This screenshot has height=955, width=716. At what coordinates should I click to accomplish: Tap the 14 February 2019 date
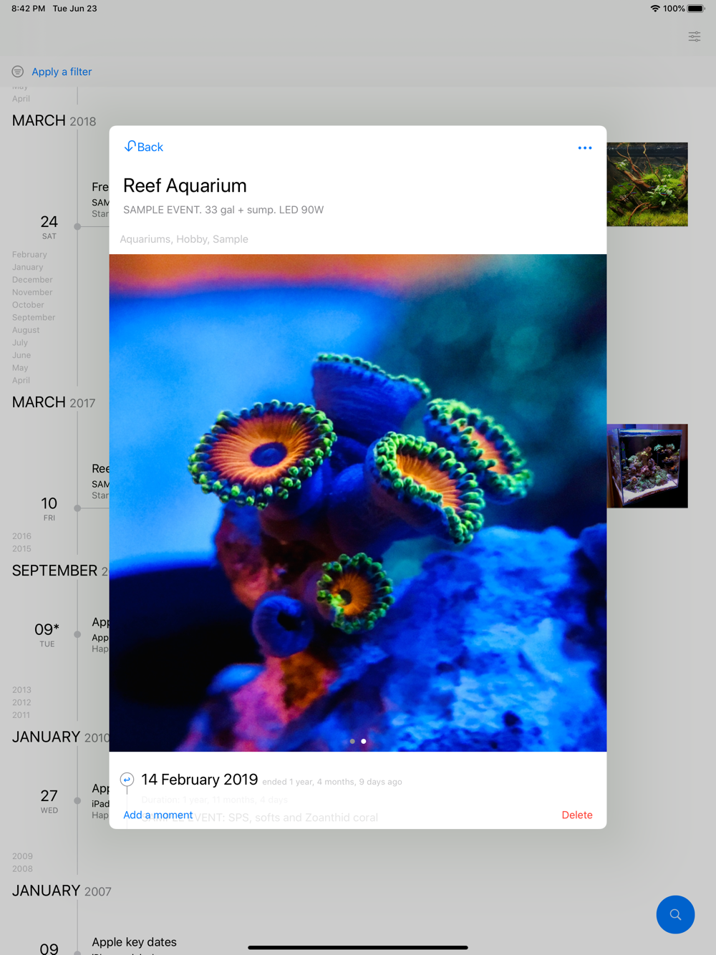tap(199, 780)
